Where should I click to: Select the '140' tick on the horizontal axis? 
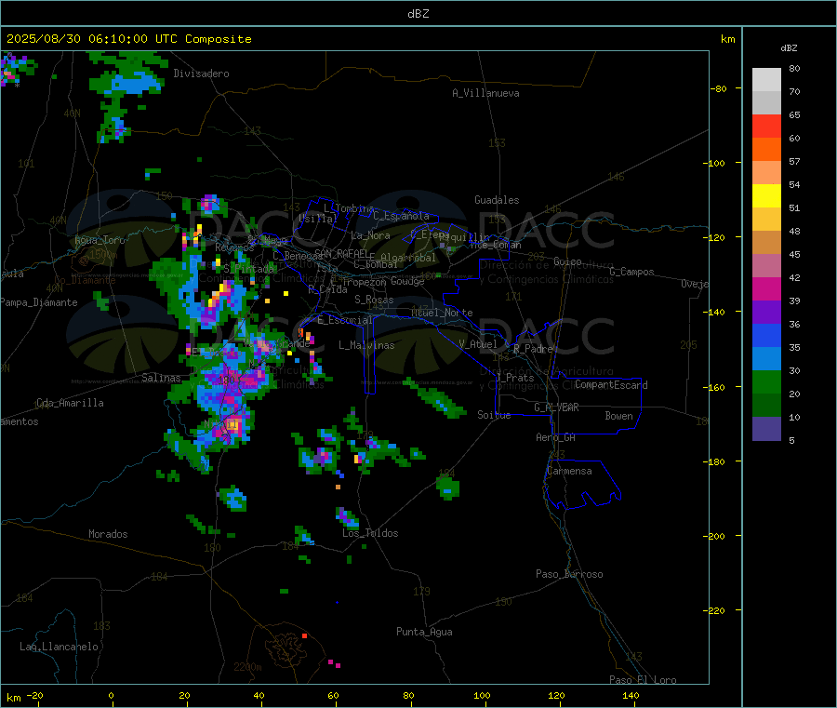click(631, 696)
